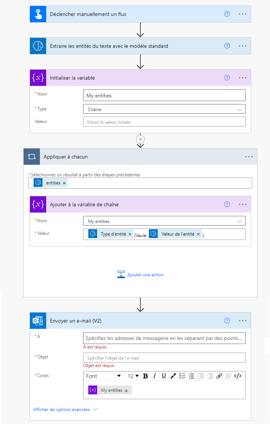Click the Ajouter une action link
The image size is (270, 424).
145,275
